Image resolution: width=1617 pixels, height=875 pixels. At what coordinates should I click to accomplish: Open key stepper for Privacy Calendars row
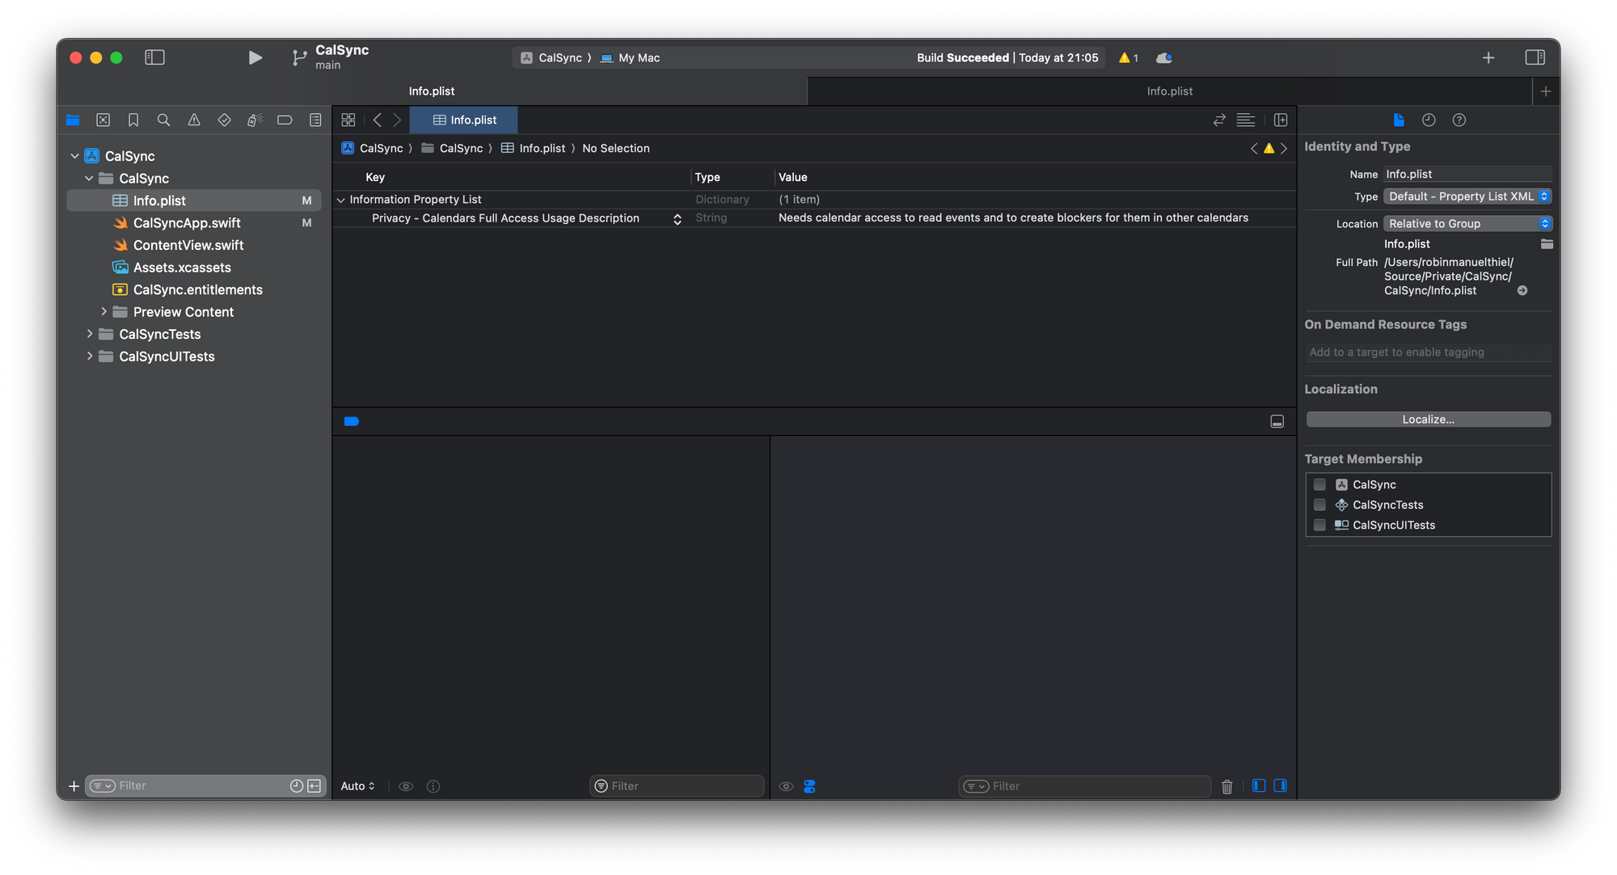[678, 218]
